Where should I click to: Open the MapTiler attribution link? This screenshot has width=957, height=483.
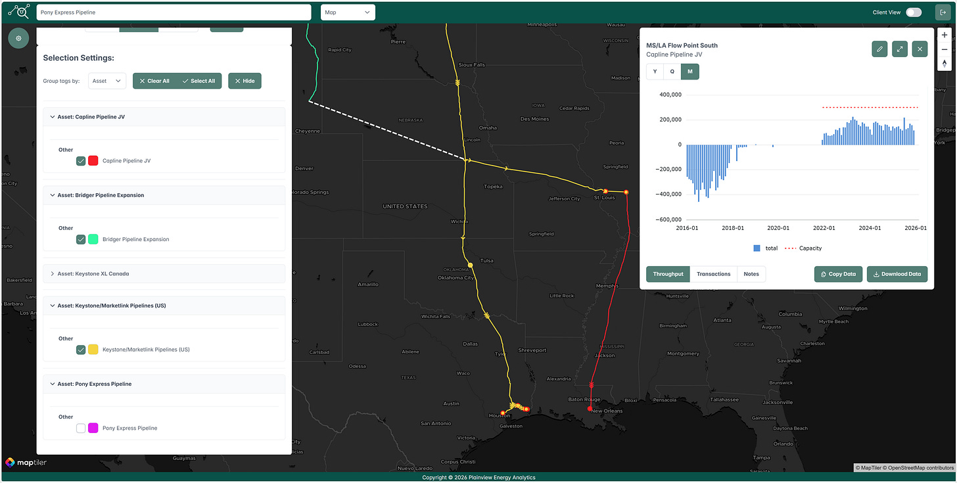pos(870,468)
